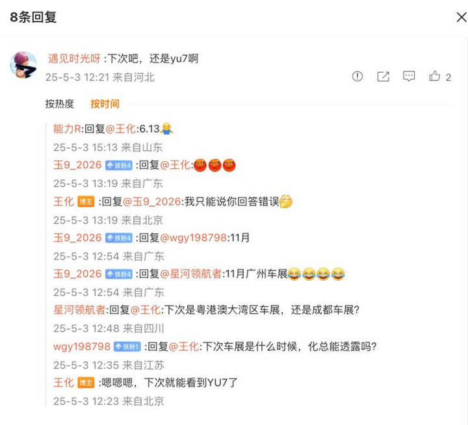Open 遇见时光呀 avatar profile picture
Viewport: 468px width, 425px height.
pos(23,64)
